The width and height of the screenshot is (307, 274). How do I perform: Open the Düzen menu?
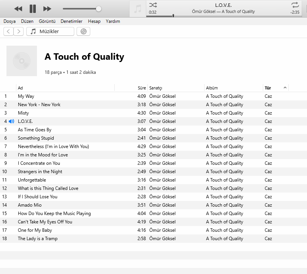pos(27,21)
